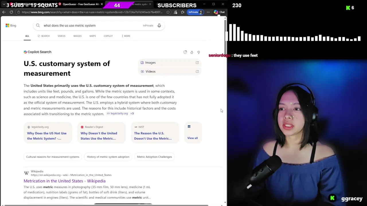The image size is (367, 206).
Task: Switch to the SEARCH tab
Action: coord(44,36)
